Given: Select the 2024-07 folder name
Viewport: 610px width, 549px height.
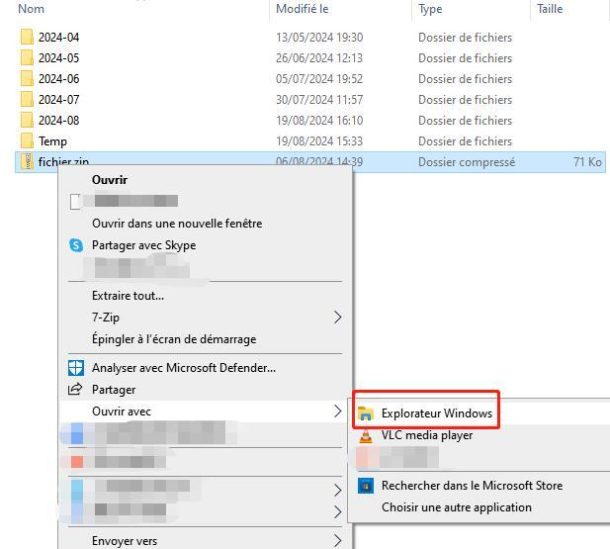Looking at the screenshot, I should click(x=58, y=100).
